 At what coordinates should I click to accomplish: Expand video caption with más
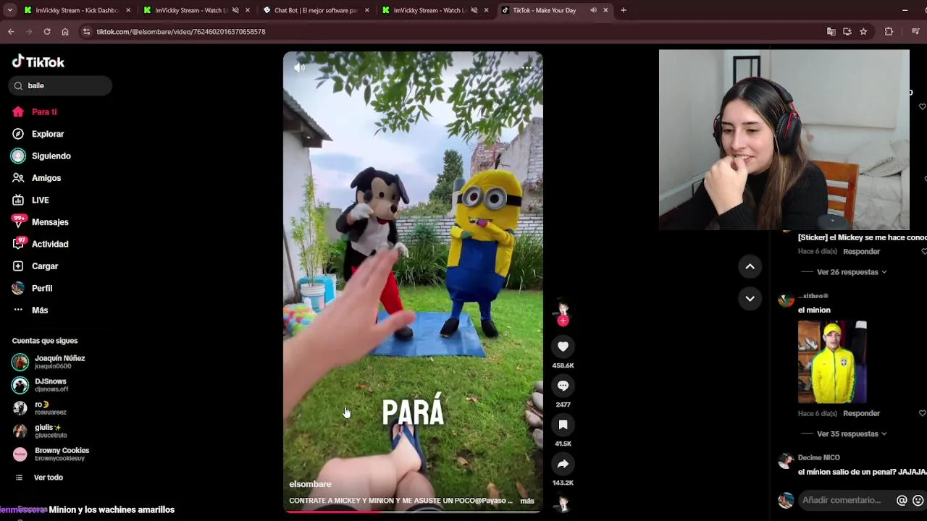[x=527, y=501]
